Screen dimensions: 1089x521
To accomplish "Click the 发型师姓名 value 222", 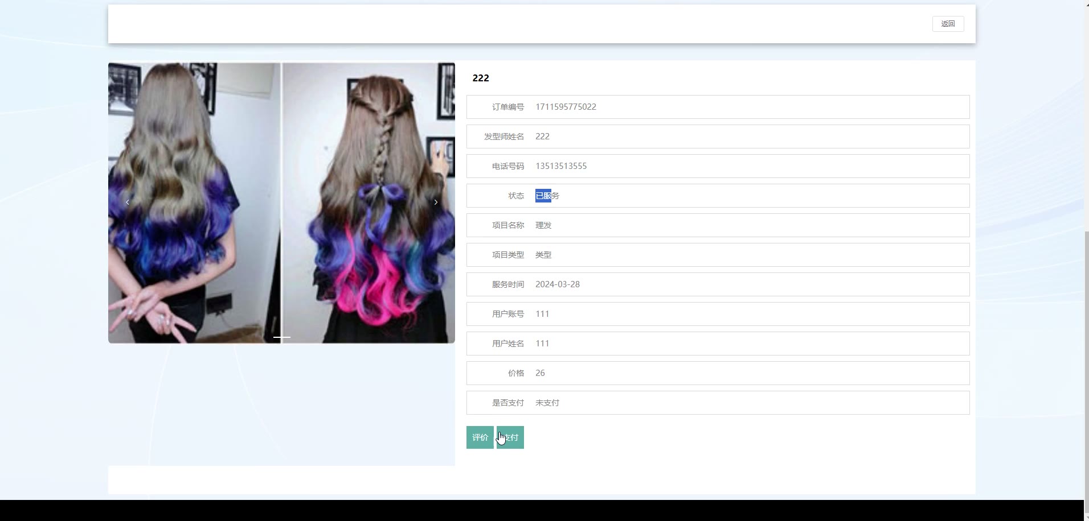I will point(542,137).
